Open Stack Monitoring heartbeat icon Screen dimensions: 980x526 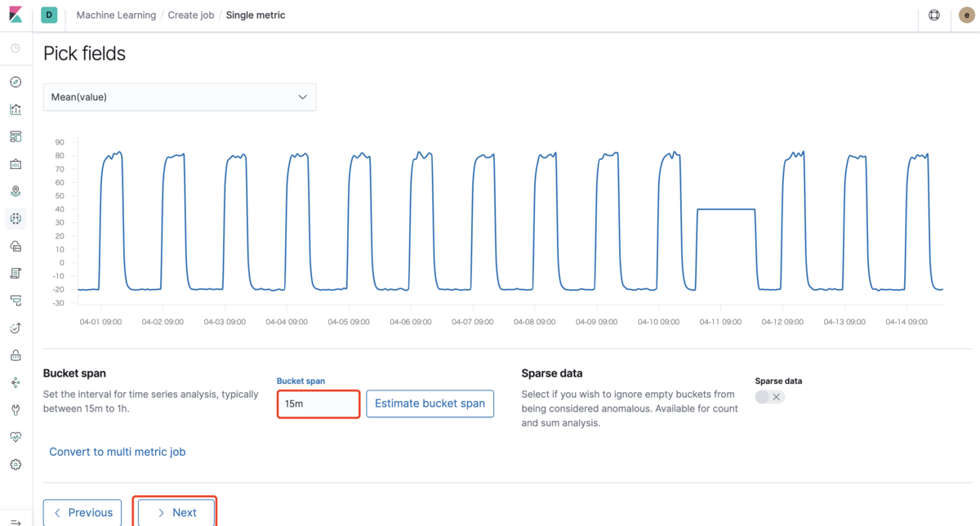point(16,437)
